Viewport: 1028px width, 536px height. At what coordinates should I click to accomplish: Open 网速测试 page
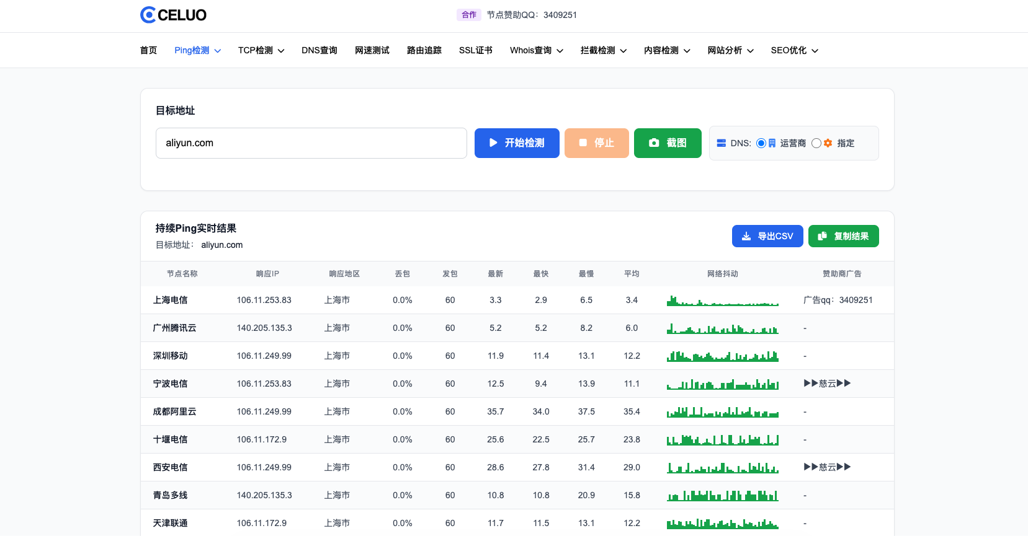(372, 50)
